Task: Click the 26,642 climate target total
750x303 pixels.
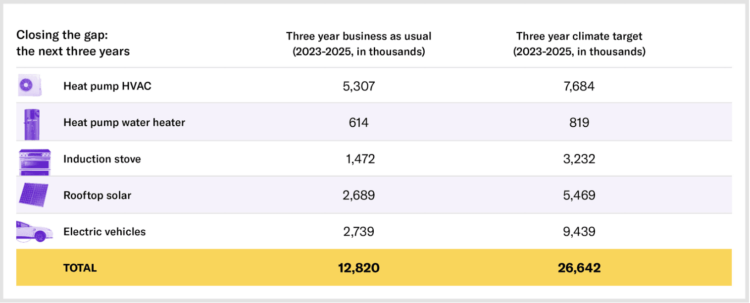Action: 579,268
